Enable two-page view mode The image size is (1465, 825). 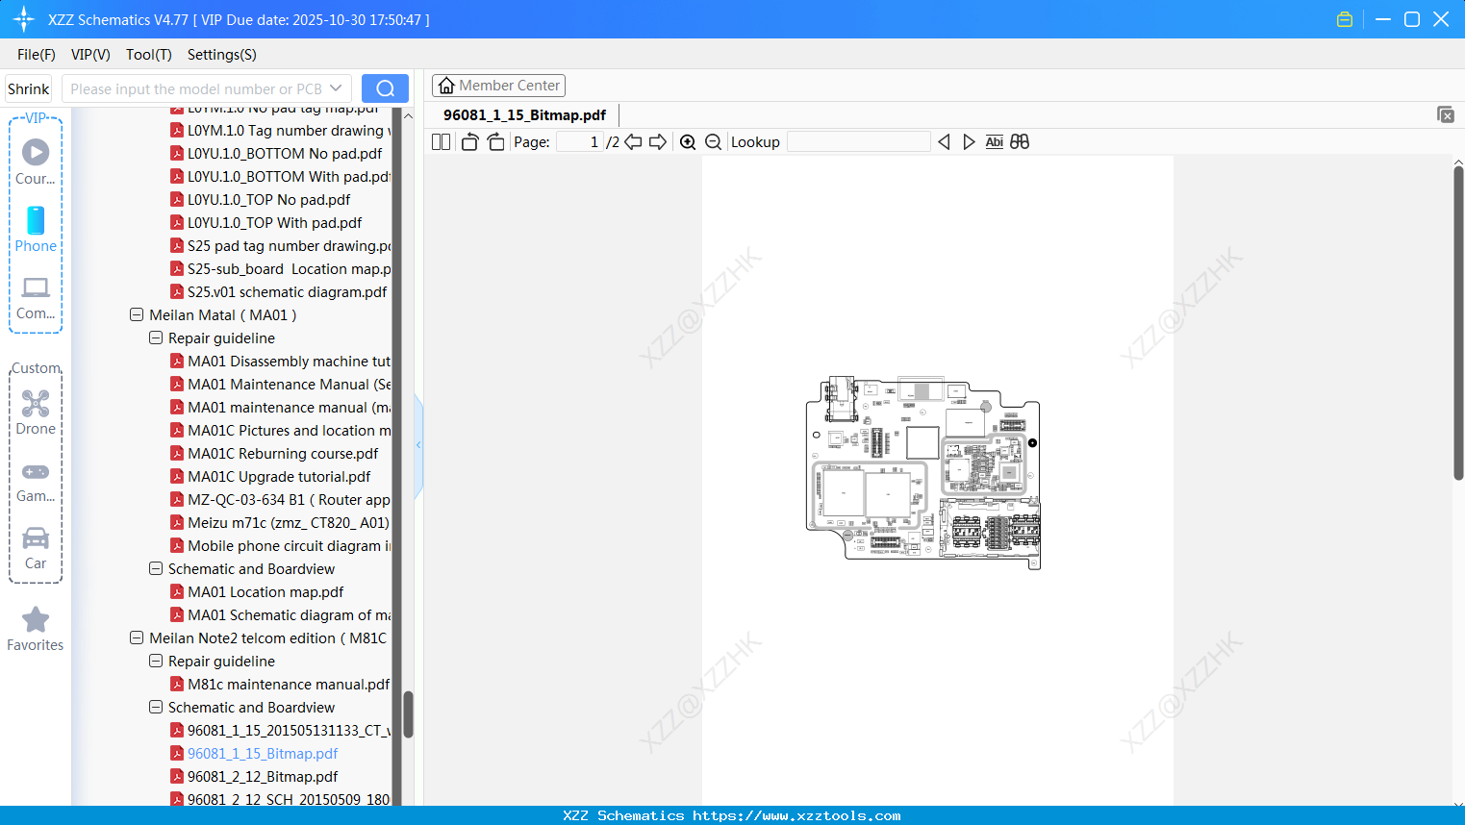(440, 141)
